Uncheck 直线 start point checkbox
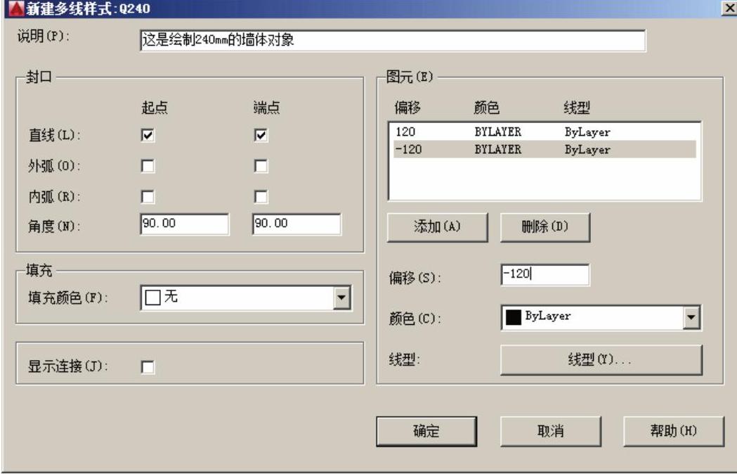The image size is (737, 474). [x=148, y=136]
